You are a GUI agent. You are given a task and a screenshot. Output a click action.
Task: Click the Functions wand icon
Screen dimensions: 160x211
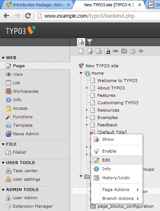[9, 117]
